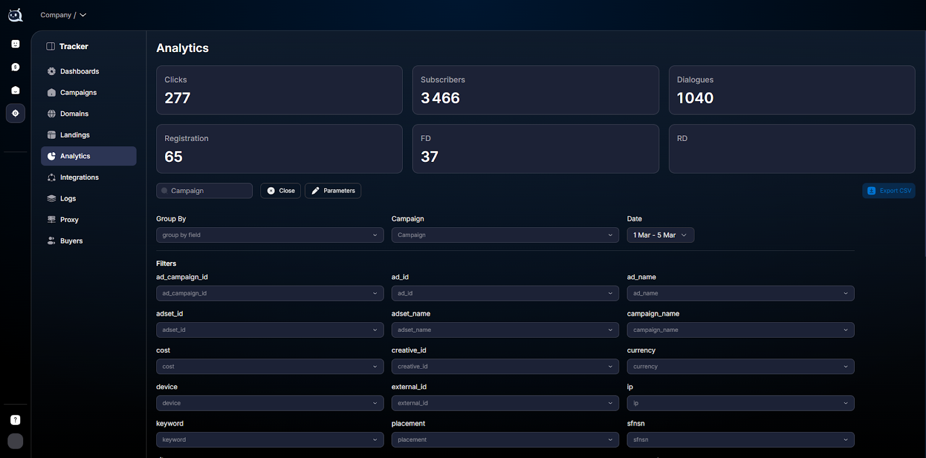
Task: Go to Landings page
Action: pyautogui.click(x=89, y=135)
